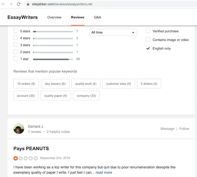Follow reviewer Gerrard J.
Image resolution: width=197 pixels, height=177 pixels.
coord(184,129)
